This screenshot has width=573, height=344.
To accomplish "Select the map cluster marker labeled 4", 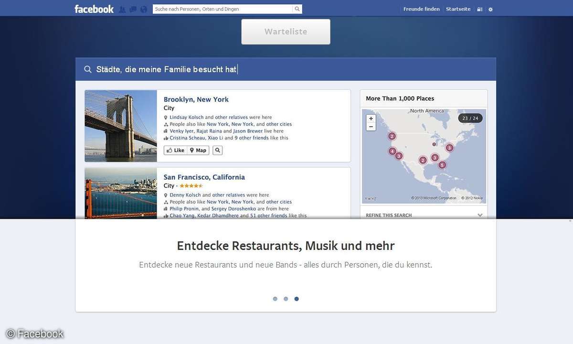I will tap(392, 151).
